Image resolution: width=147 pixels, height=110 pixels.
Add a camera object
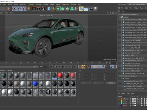91,9
